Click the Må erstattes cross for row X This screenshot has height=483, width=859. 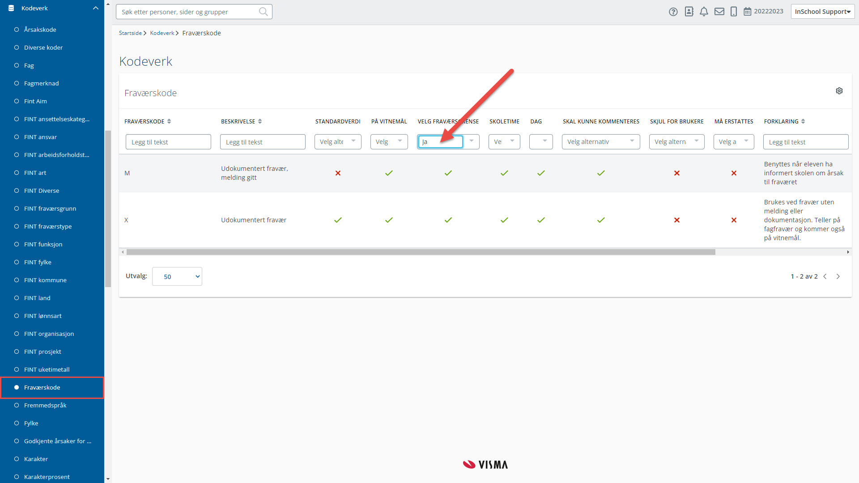point(734,220)
